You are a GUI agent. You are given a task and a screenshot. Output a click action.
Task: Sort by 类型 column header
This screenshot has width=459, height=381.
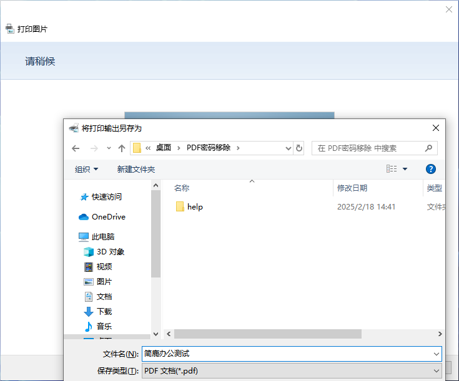tap(435, 188)
